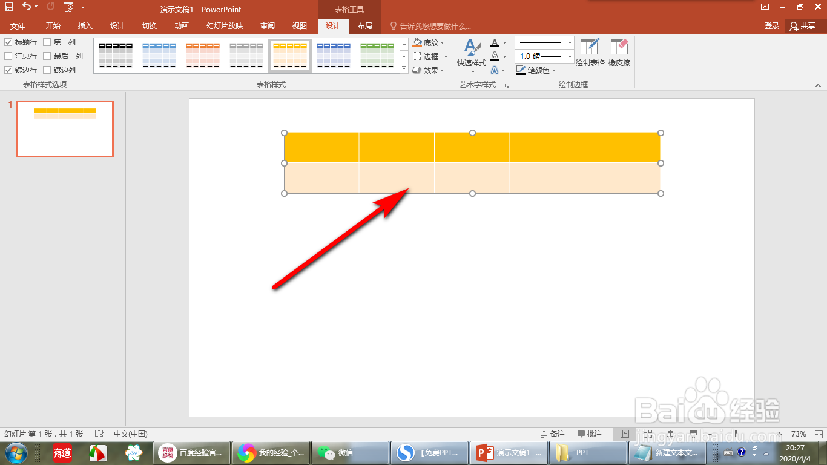Screen dimensions: 827x465
Task: Apply the blue striped table style
Action: pos(159,56)
